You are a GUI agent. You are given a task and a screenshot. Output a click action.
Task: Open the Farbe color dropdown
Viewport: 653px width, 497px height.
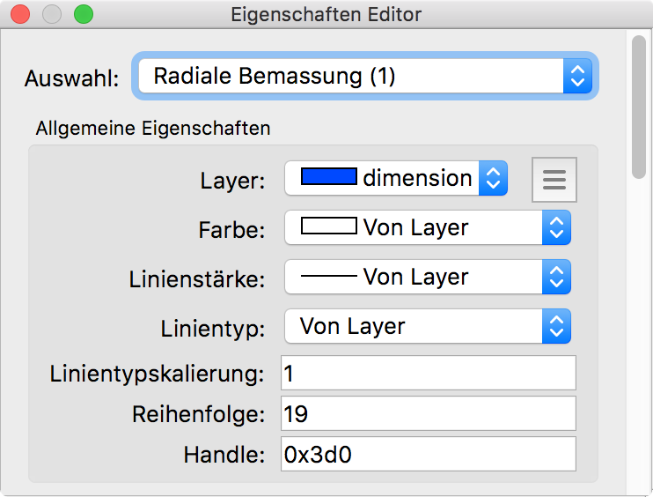(x=428, y=228)
